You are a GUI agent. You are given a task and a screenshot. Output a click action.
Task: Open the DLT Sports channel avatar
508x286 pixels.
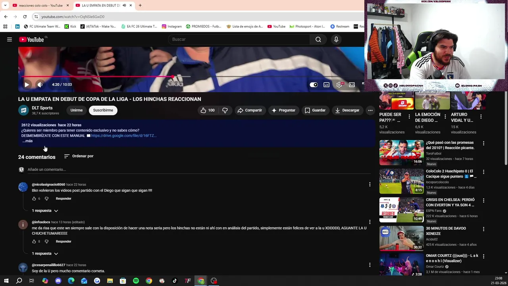pyautogui.click(x=23, y=110)
